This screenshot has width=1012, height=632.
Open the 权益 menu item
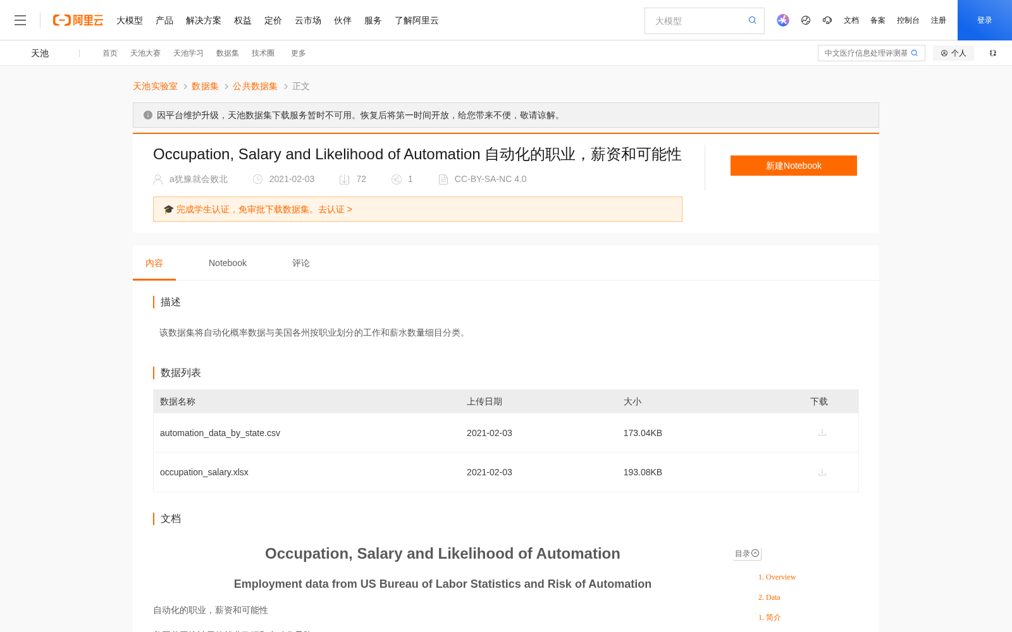(243, 20)
